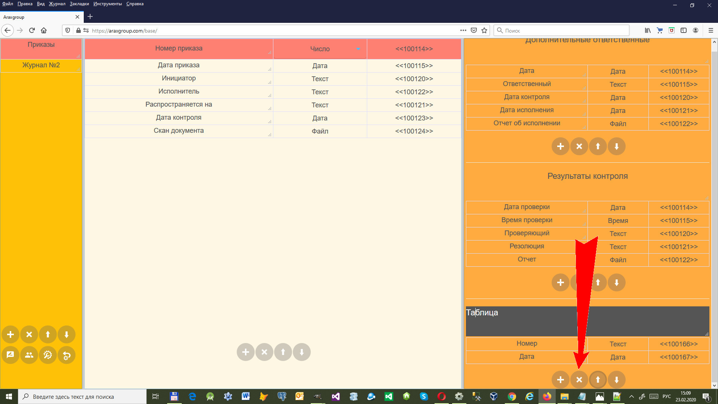Delete row using X below Таблица fields
Screen dimensions: 718x404
point(579,380)
